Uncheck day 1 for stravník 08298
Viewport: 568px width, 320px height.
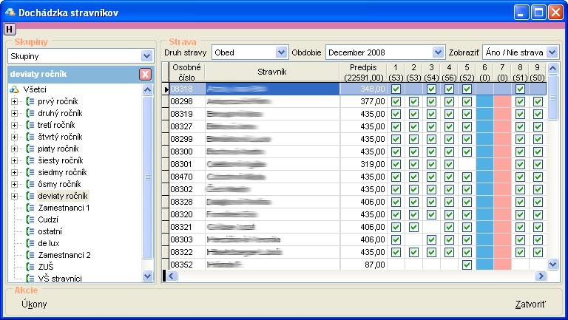pos(396,101)
